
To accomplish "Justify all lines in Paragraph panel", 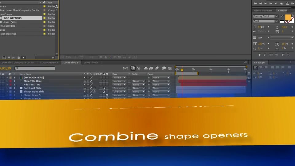I will click(x=289, y=68).
